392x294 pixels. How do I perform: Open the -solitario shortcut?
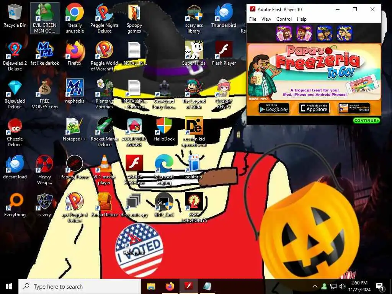pos(194,168)
